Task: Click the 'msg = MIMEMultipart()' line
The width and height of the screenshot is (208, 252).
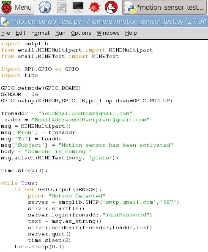Action: [x=36, y=126]
